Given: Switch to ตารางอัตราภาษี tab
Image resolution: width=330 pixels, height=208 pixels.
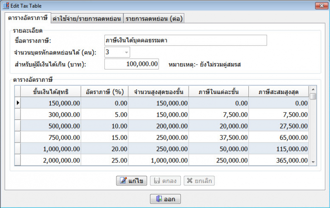Looking at the screenshot, I should pos(28,18).
